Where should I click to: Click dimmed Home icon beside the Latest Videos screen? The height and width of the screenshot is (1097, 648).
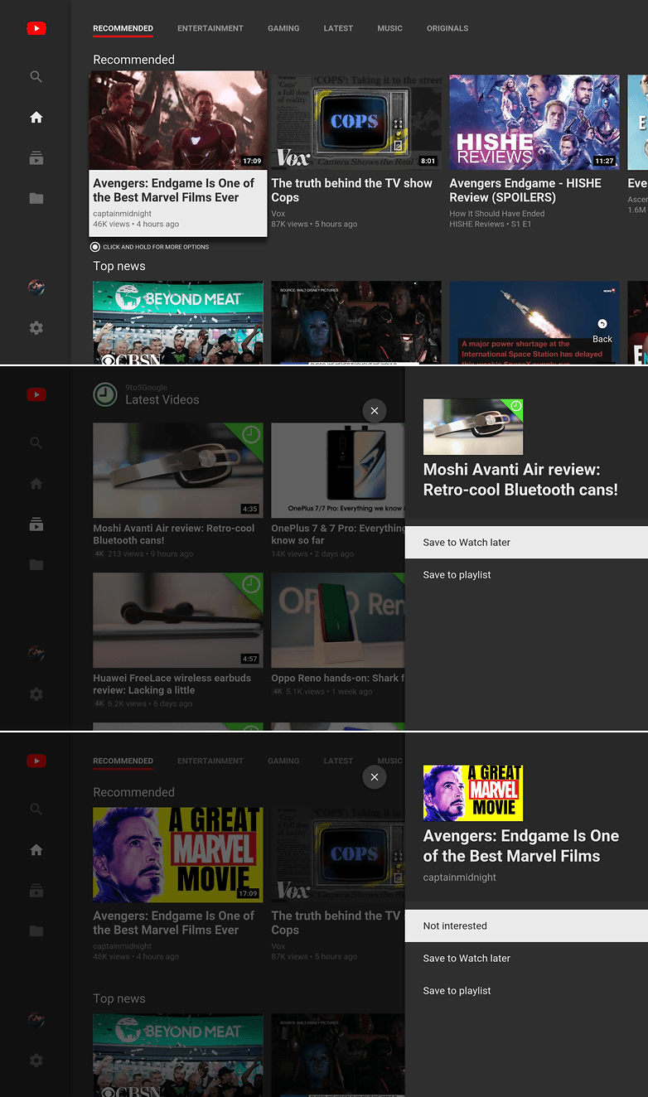[36, 484]
